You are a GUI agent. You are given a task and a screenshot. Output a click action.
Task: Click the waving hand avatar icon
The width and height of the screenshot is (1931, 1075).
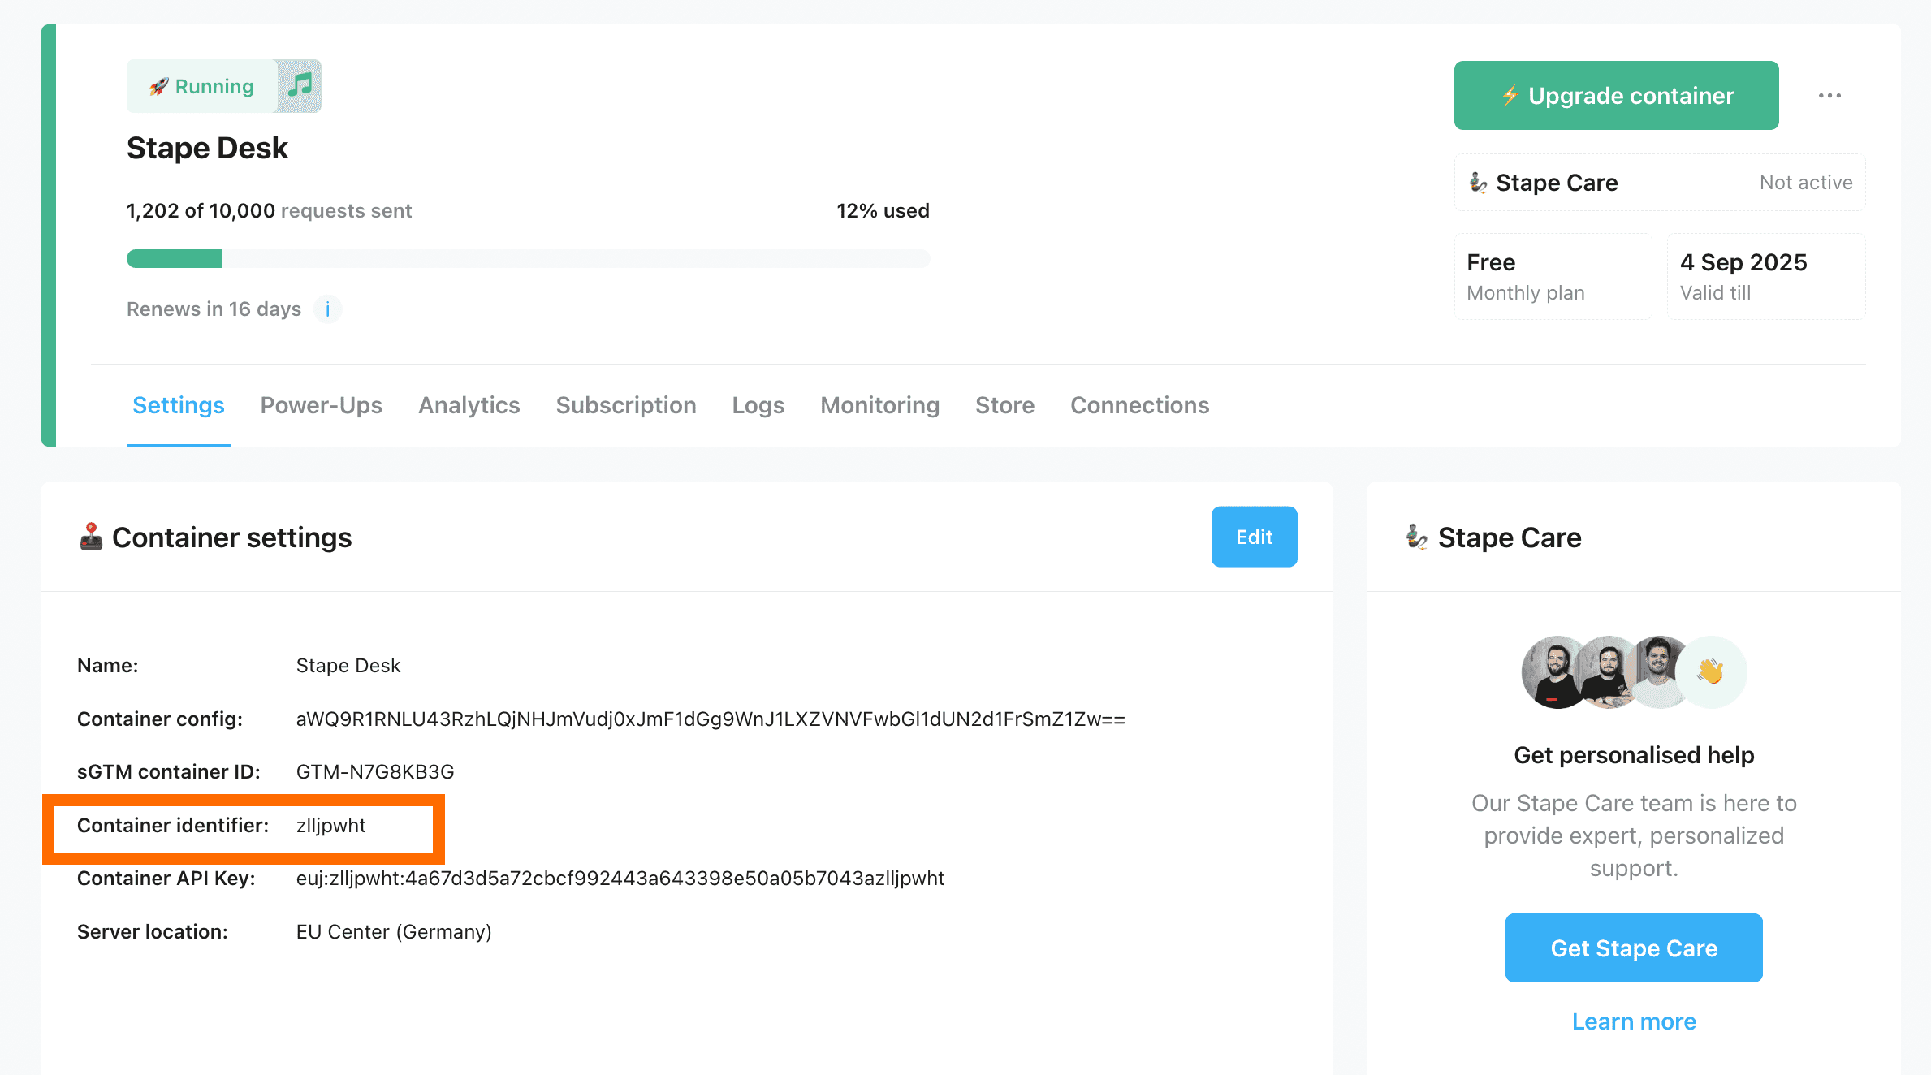coord(1711,671)
